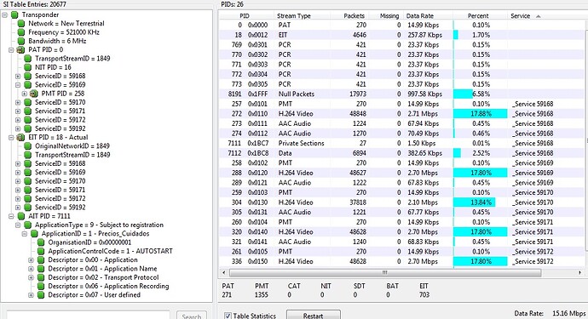Click the right arrow of the horizontal scrollbar
This screenshot has width=588, height=319.
tap(579, 272)
